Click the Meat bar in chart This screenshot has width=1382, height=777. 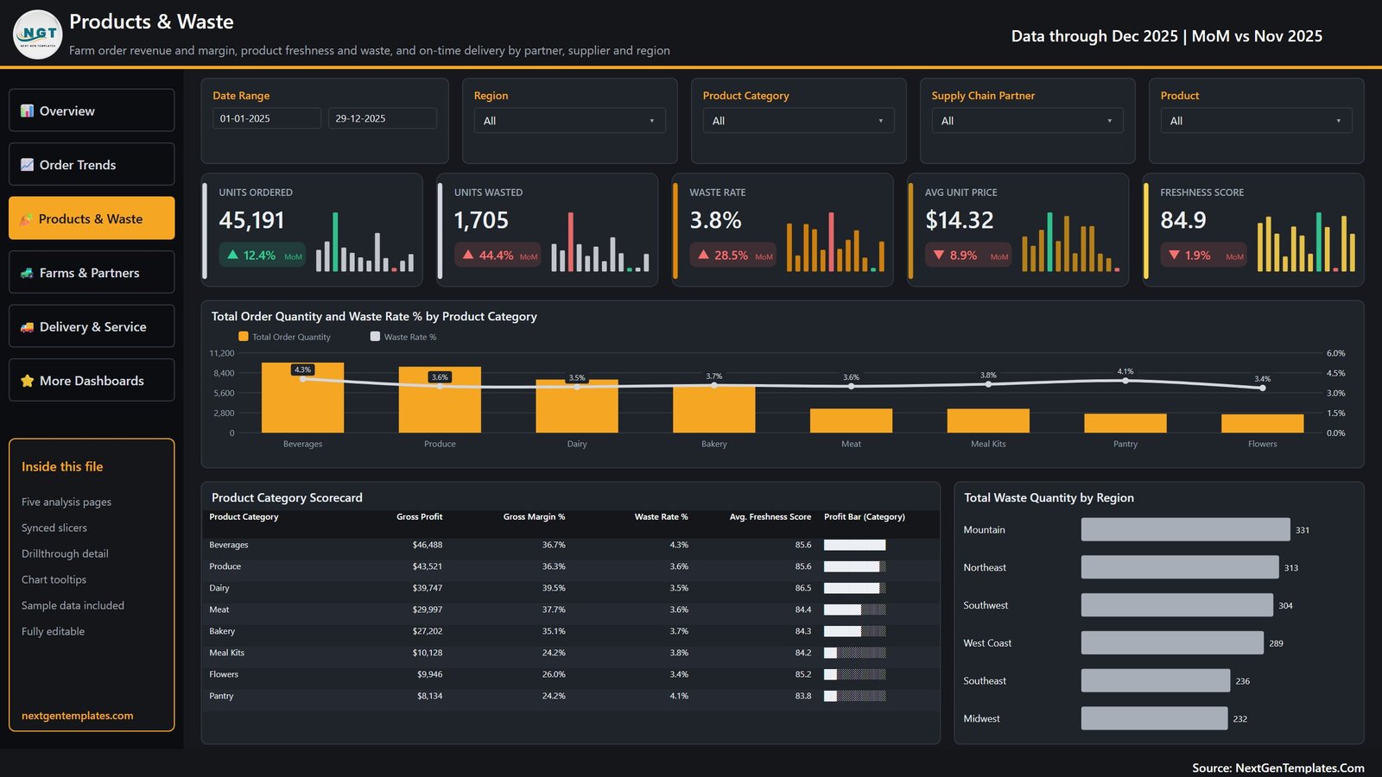(x=851, y=420)
